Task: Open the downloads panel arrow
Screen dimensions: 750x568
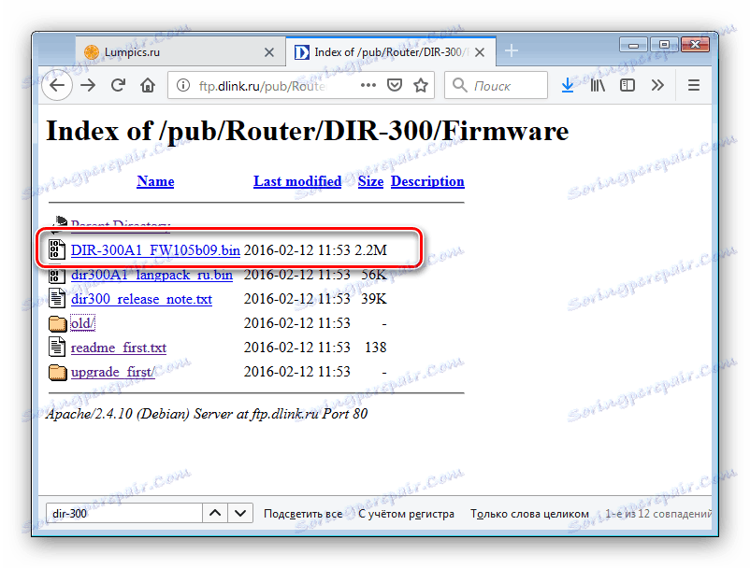Action: click(568, 86)
